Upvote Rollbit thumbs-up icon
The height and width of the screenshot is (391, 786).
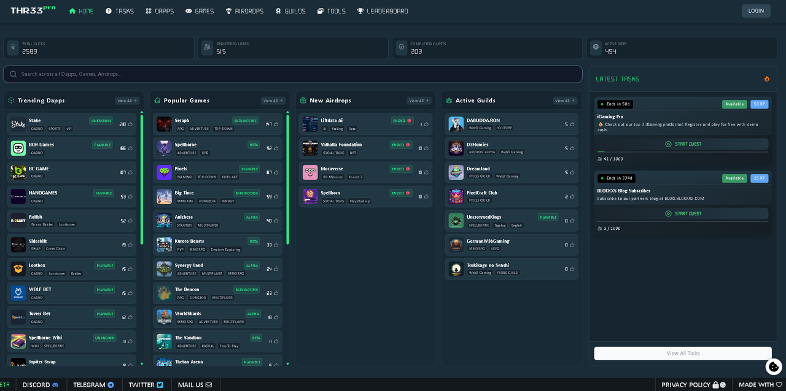[130, 221]
